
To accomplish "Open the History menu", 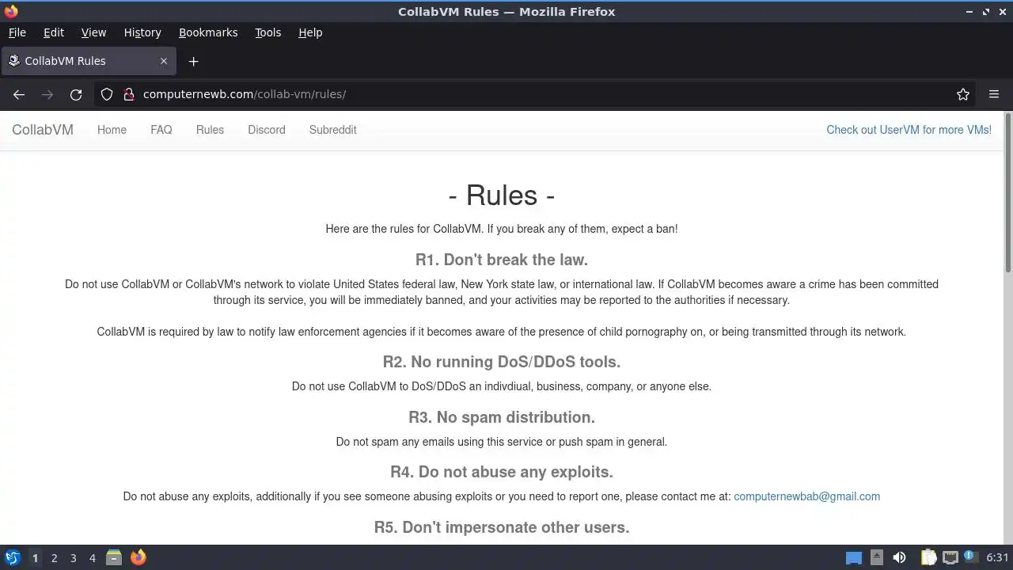I will 142,32.
